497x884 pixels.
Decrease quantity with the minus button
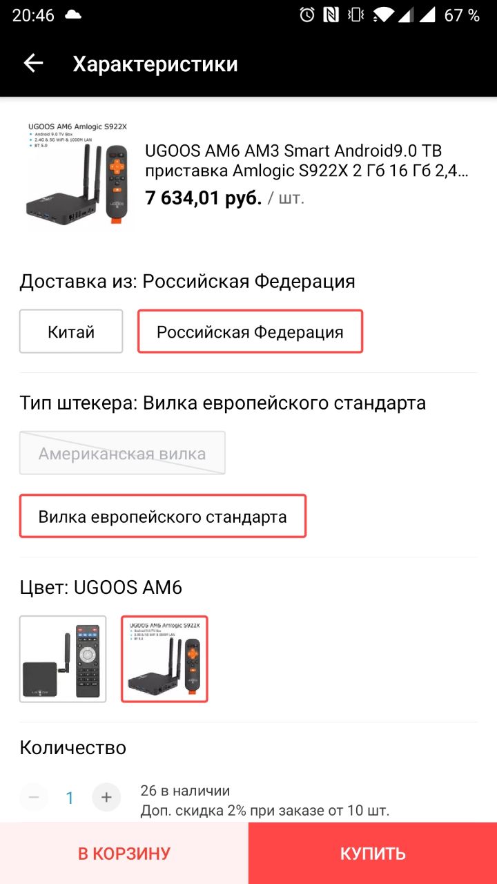pos(34,798)
